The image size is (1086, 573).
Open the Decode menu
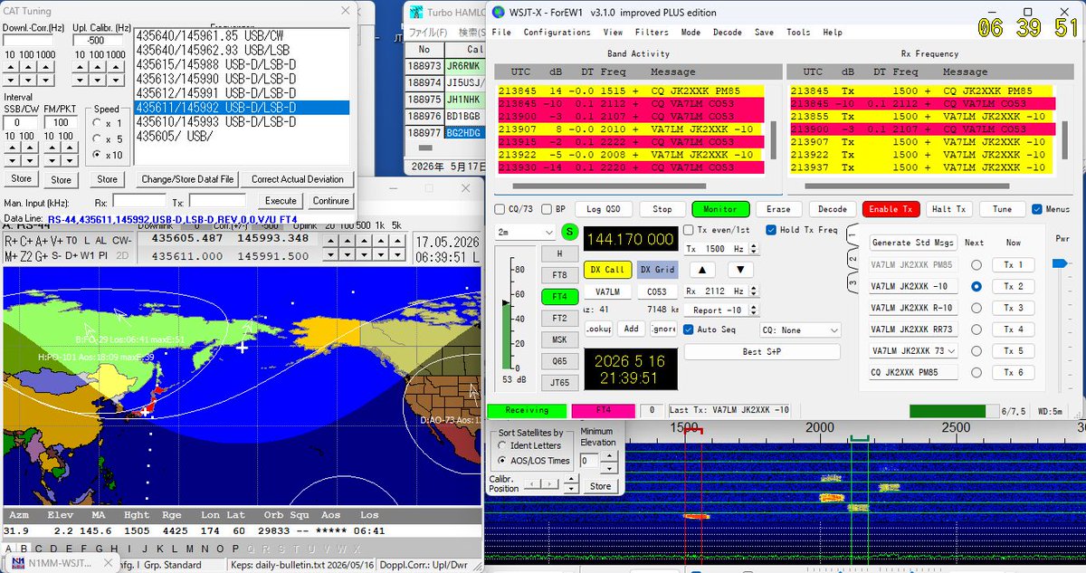click(728, 33)
